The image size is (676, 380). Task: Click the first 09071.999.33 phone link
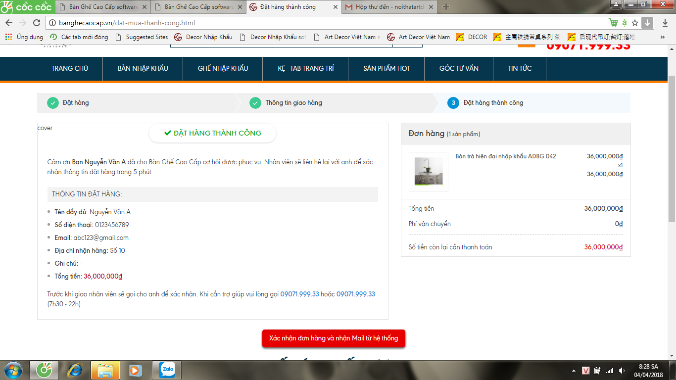(x=300, y=294)
